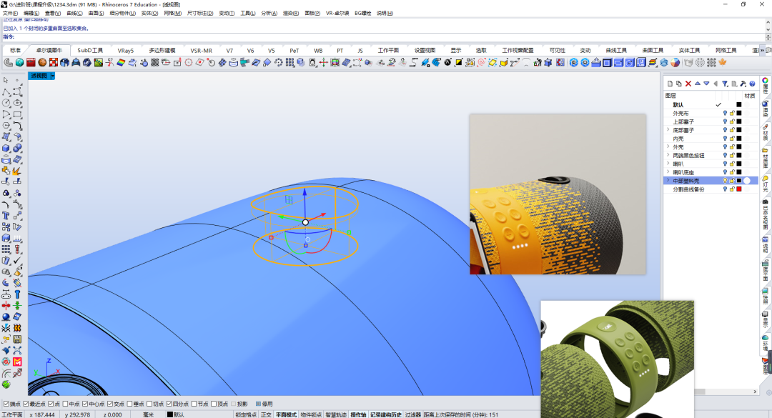Image resolution: width=772 pixels, height=418 pixels.
Task: Toggle the 中心点 object snap checkbox
Action: coord(85,404)
